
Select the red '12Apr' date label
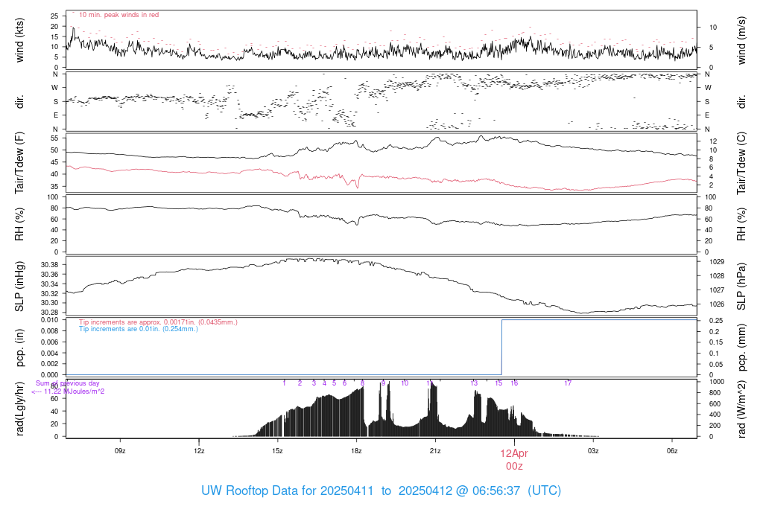514,453
